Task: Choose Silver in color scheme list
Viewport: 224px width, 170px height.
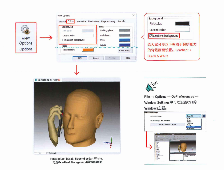Action: pos(189,120)
